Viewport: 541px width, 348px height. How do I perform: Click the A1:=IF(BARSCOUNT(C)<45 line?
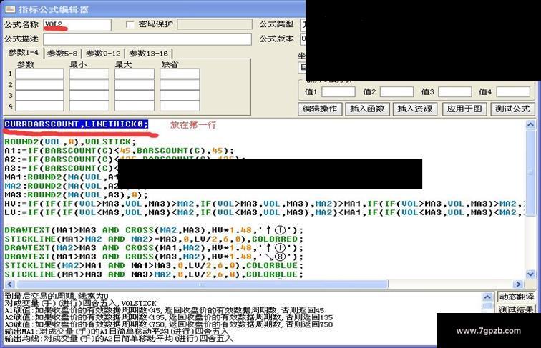point(120,151)
